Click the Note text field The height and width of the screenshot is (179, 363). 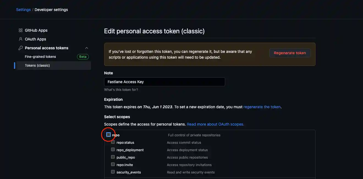click(x=164, y=82)
